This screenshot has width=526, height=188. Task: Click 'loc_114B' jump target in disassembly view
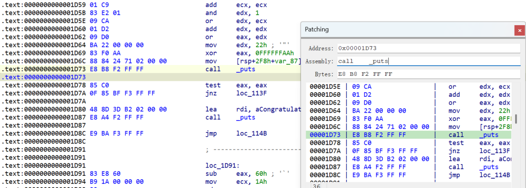click(251, 134)
